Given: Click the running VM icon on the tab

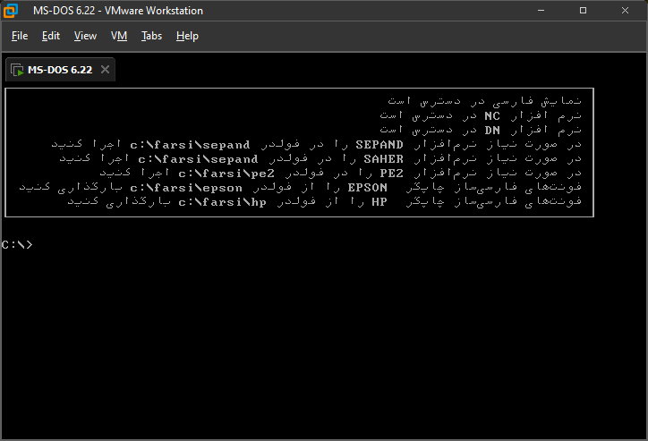Looking at the screenshot, I should [x=18, y=70].
